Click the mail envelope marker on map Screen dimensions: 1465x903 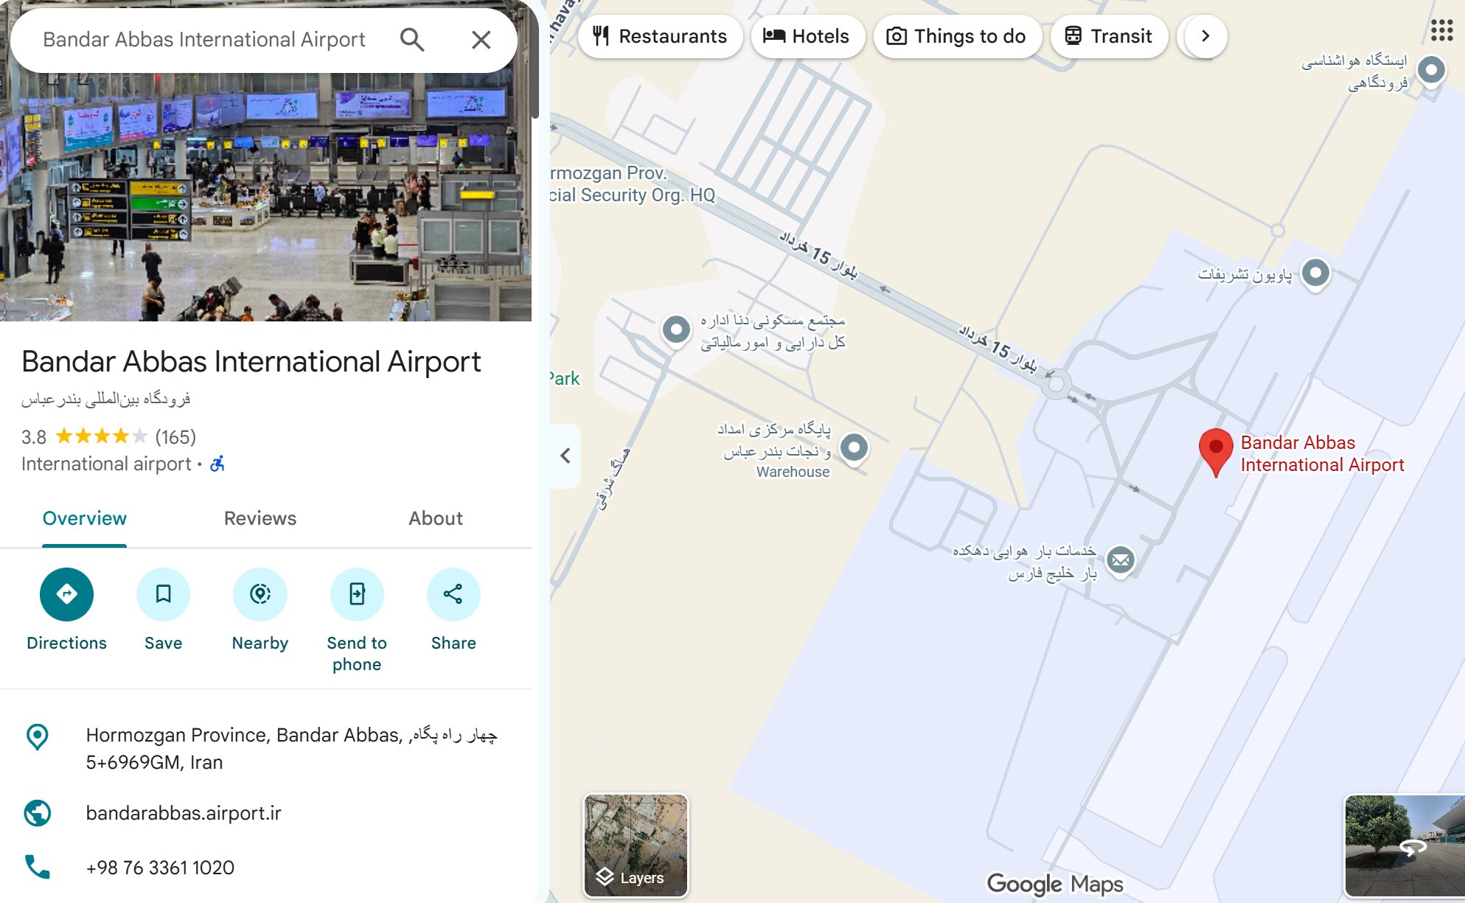[1120, 561]
